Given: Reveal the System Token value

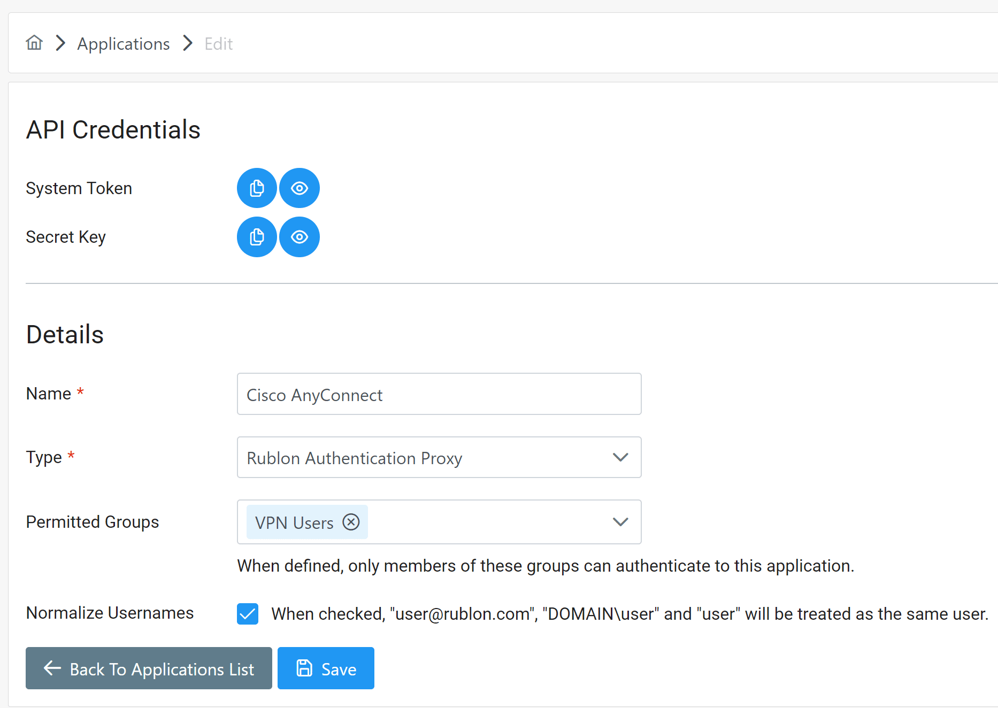Looking at the screenshot, I should 300,188.
